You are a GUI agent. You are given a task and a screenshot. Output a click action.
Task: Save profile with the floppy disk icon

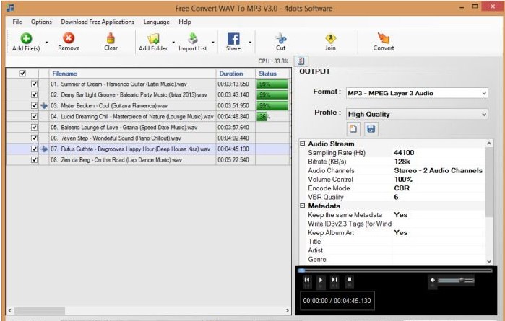371,129
